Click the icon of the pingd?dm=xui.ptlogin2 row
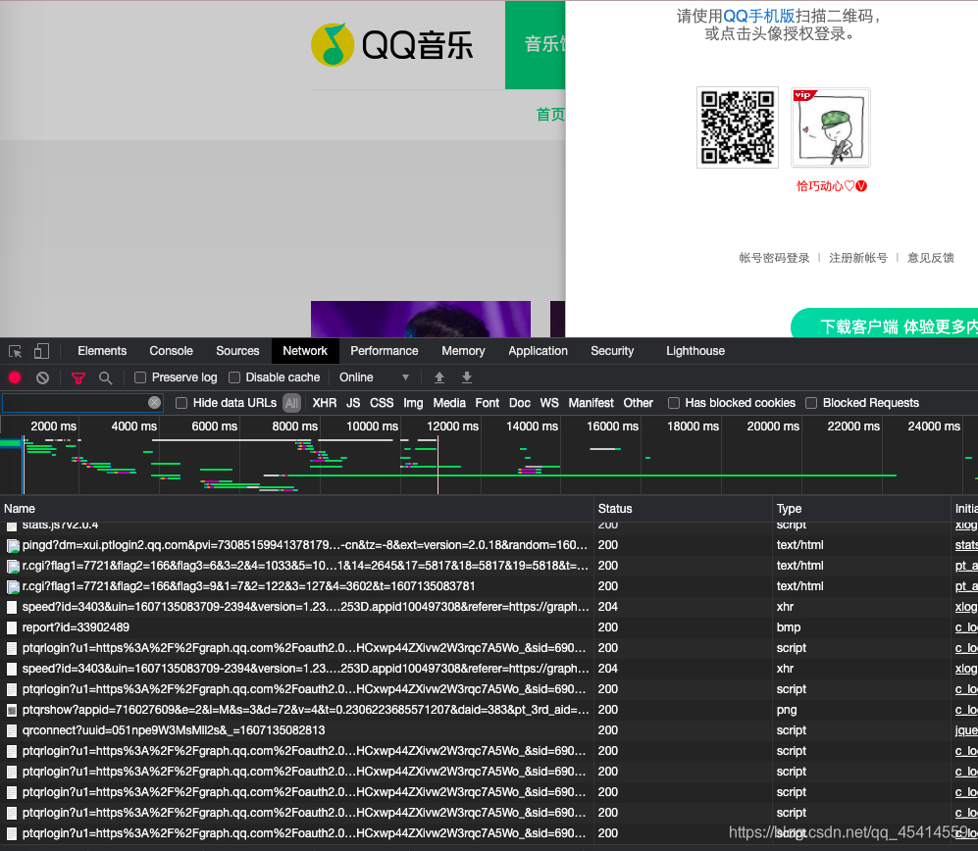This screenshot has width=978, height=851. [13, 545]
